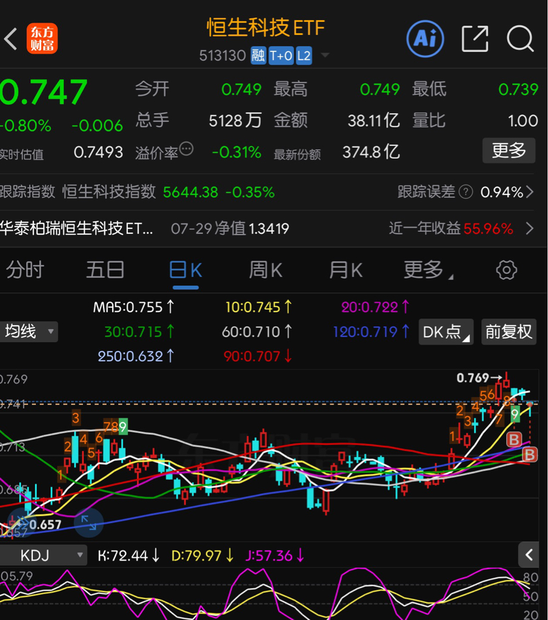Open 华泰柏瑞恒生科技ET... fund link

(x=76, y=228)
